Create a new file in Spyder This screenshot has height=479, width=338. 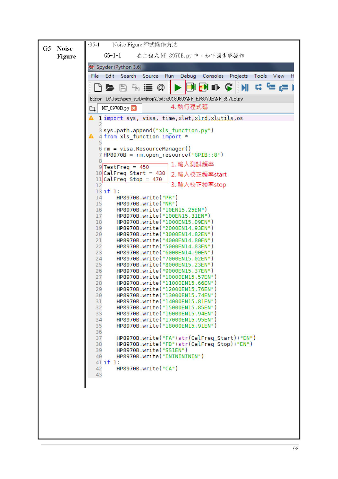98,87
